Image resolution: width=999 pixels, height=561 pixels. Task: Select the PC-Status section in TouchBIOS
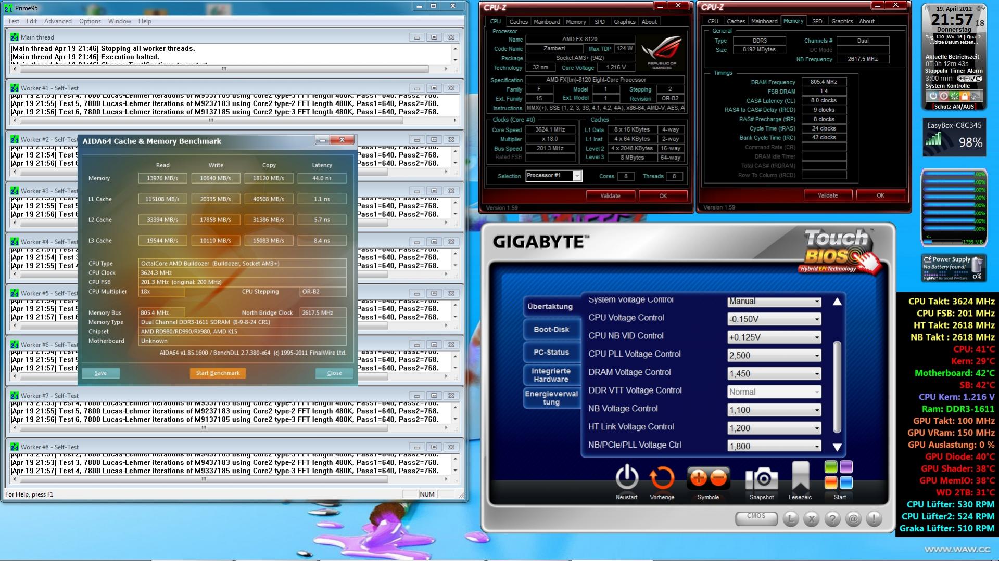click(551, 352)
